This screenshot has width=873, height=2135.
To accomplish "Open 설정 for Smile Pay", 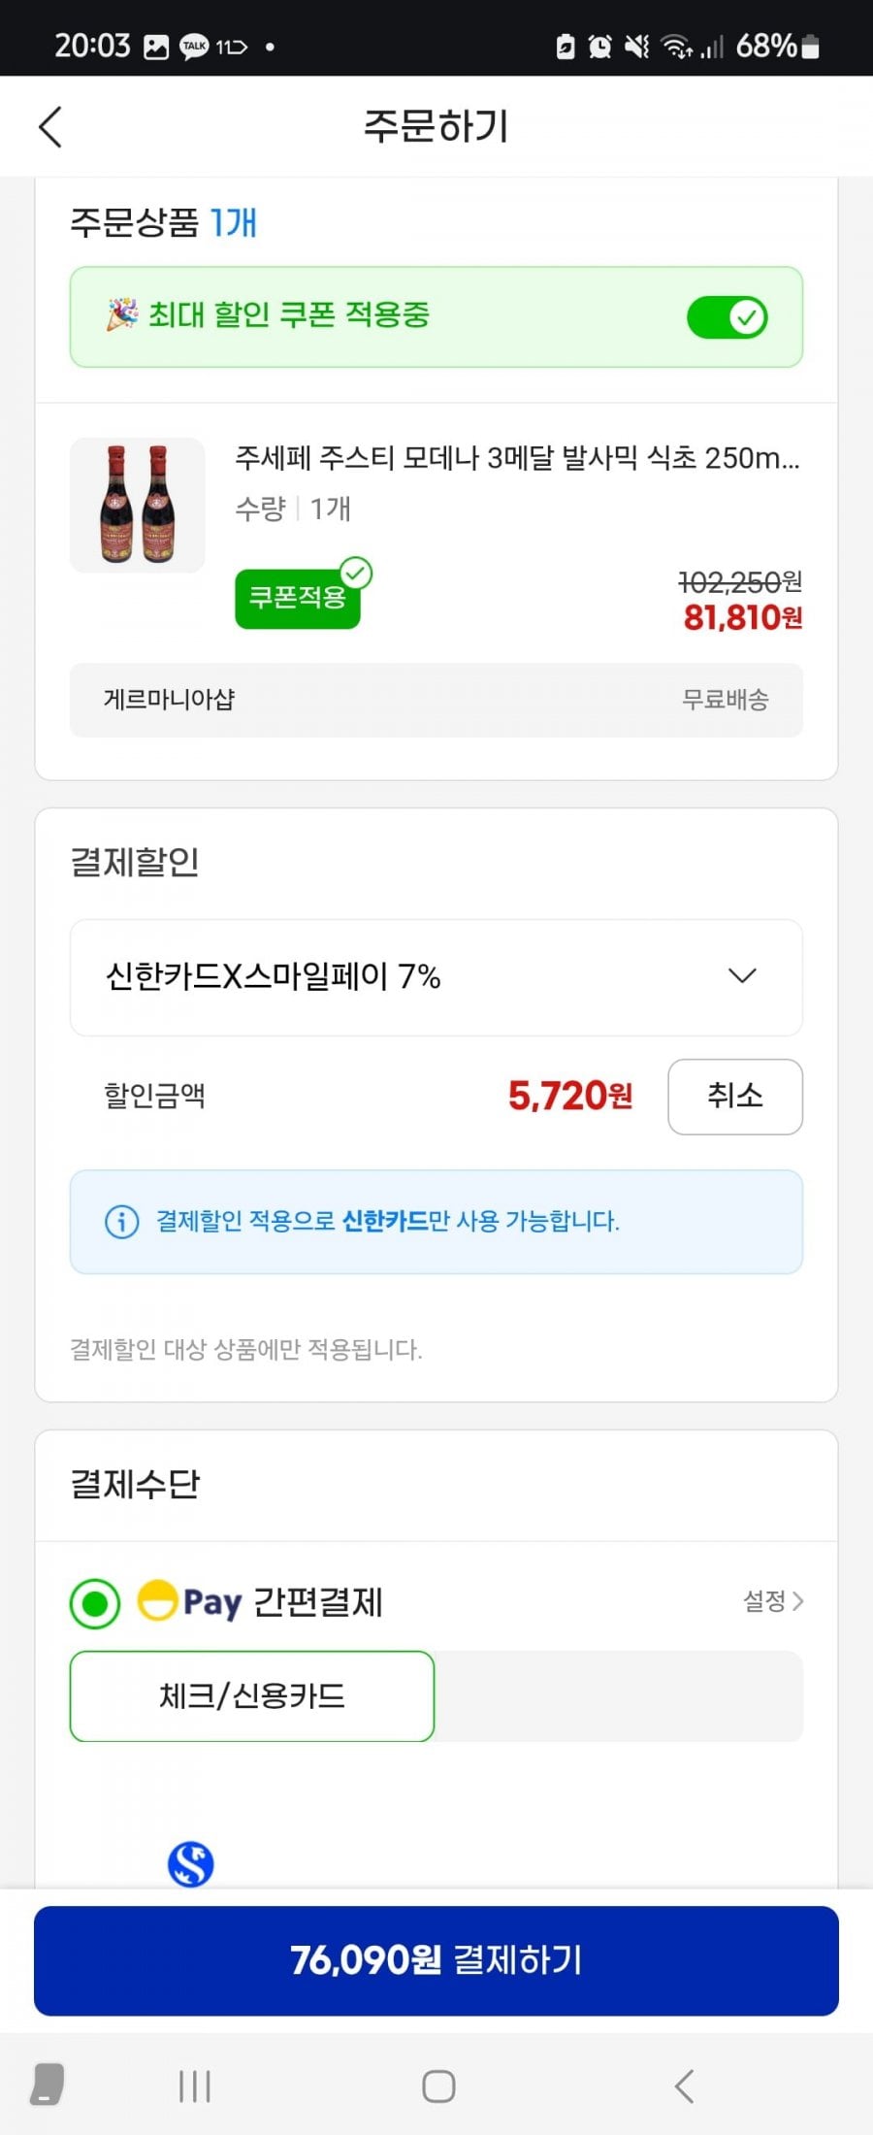I will click(x=772, y=1601).
